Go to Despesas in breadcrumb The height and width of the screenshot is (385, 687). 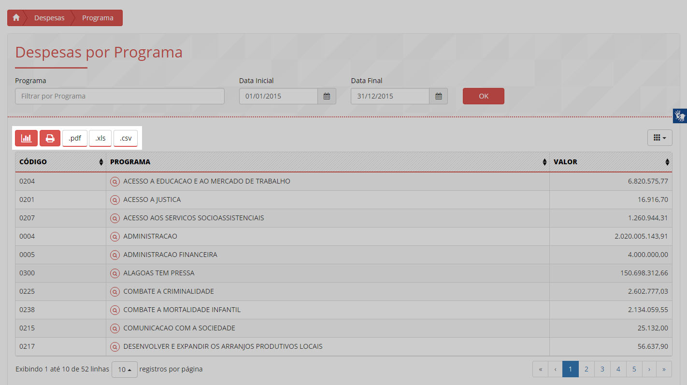pyautogui.click(x=49, y=18)
